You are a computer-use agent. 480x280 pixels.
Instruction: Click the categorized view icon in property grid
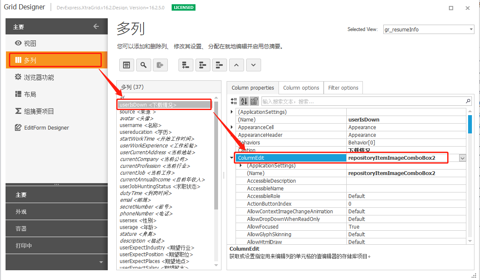233,101
